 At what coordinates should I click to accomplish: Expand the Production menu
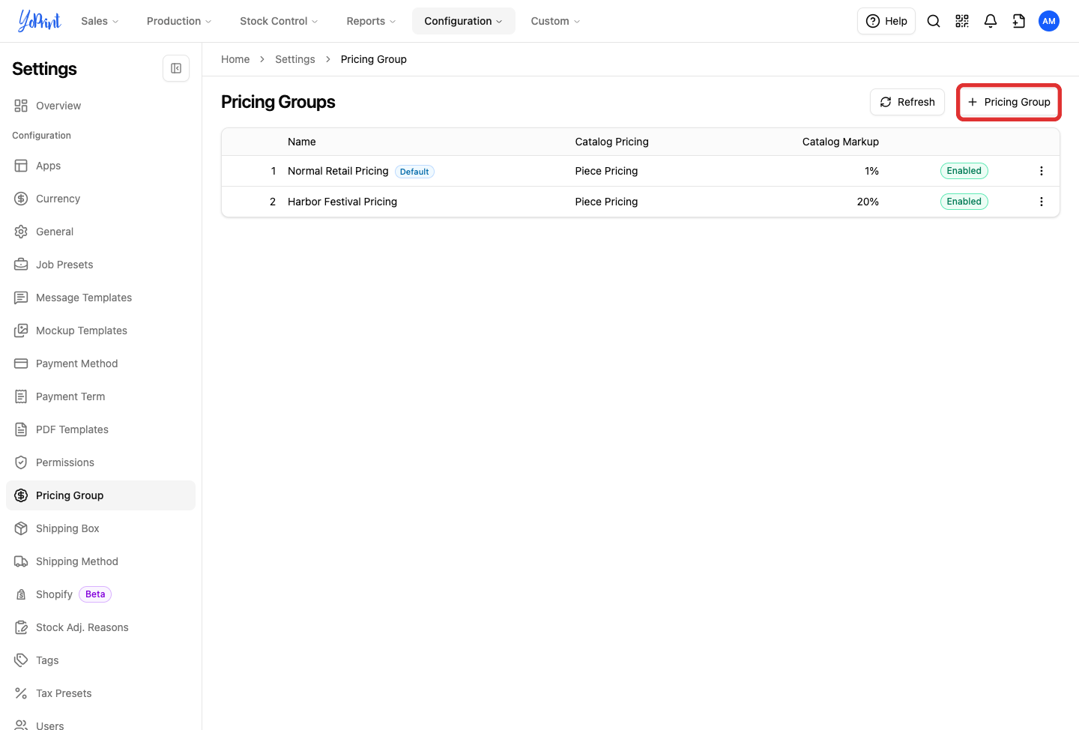pyautogui.click(x=179, y=21)
